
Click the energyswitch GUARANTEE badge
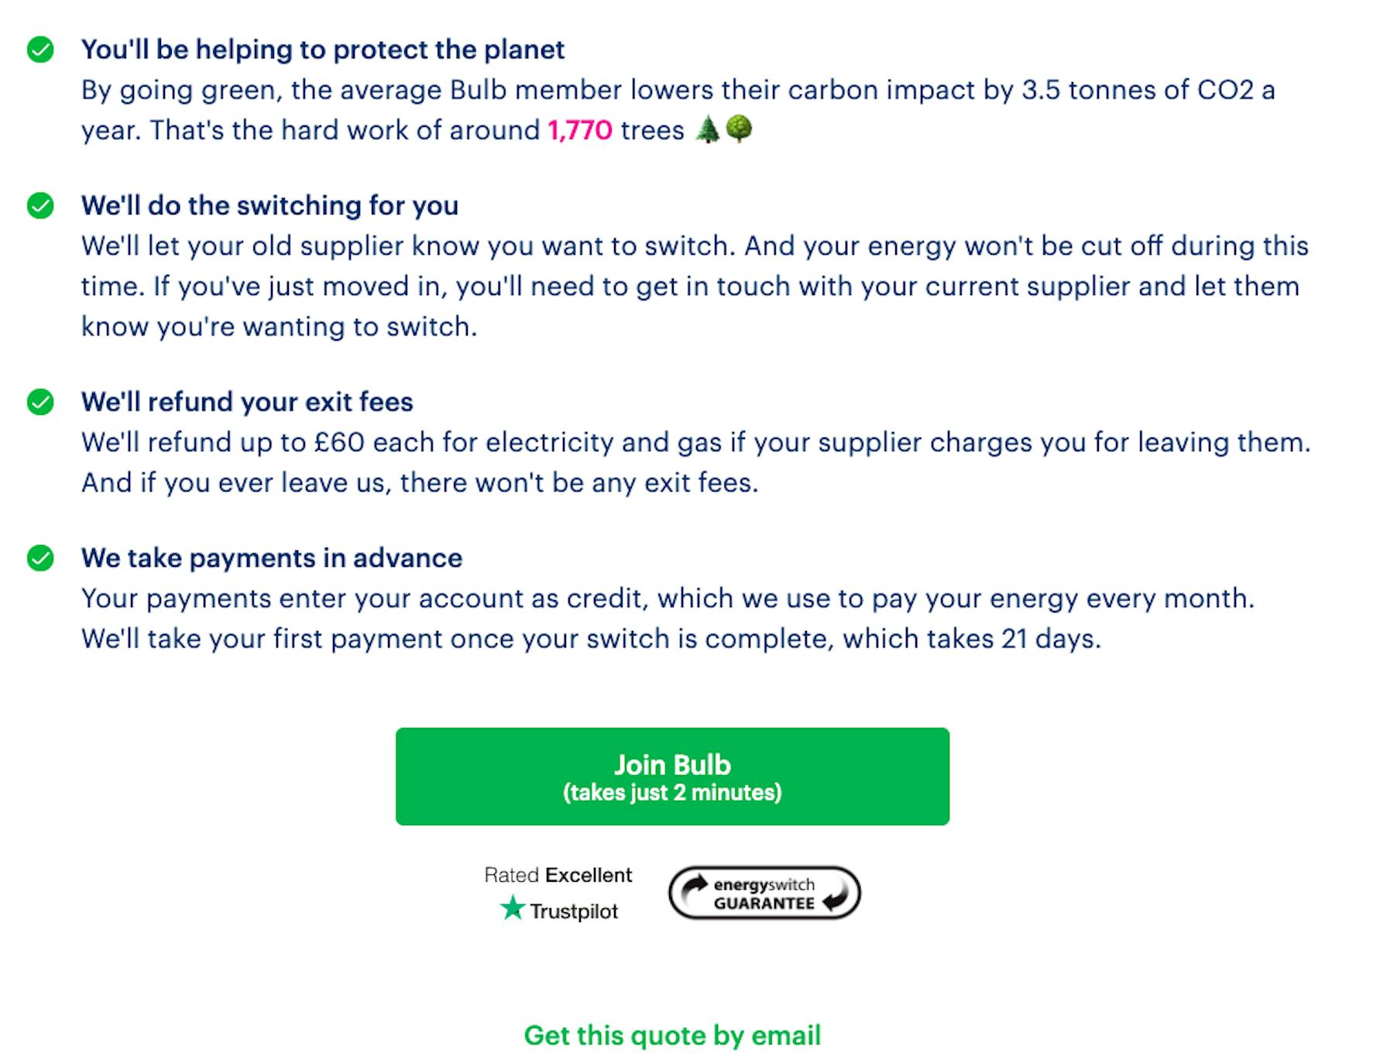click(x=764, y=893)
